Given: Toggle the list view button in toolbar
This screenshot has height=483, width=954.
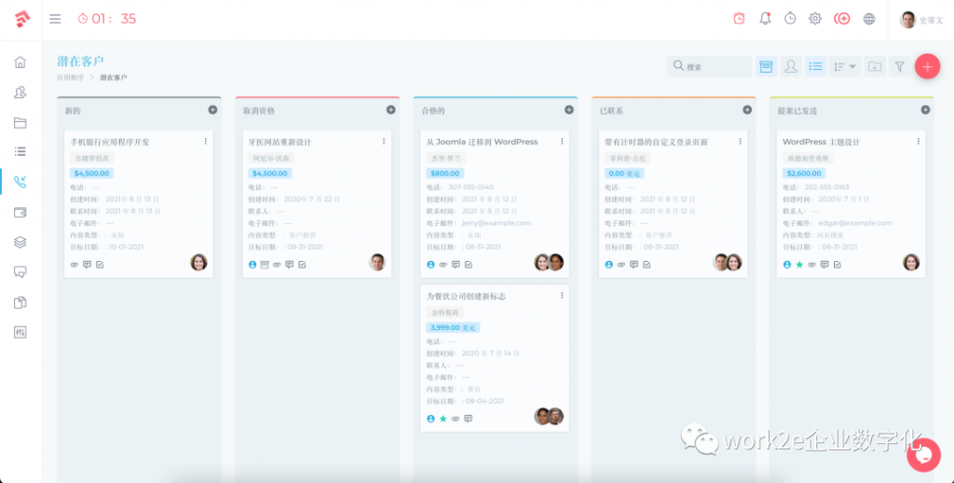Looking at the screenshot, I should (815, 66).
